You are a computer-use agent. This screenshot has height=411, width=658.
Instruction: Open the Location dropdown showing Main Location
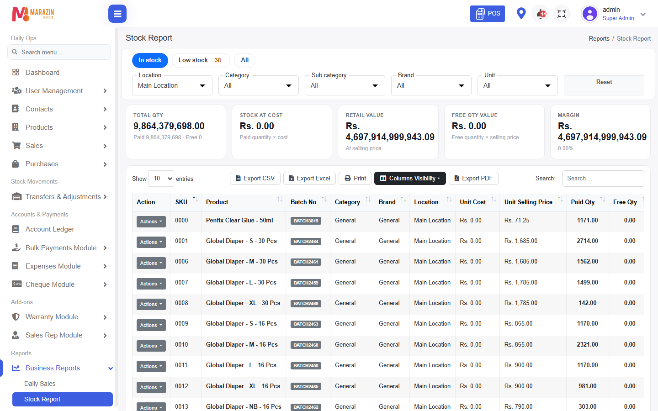172,85
